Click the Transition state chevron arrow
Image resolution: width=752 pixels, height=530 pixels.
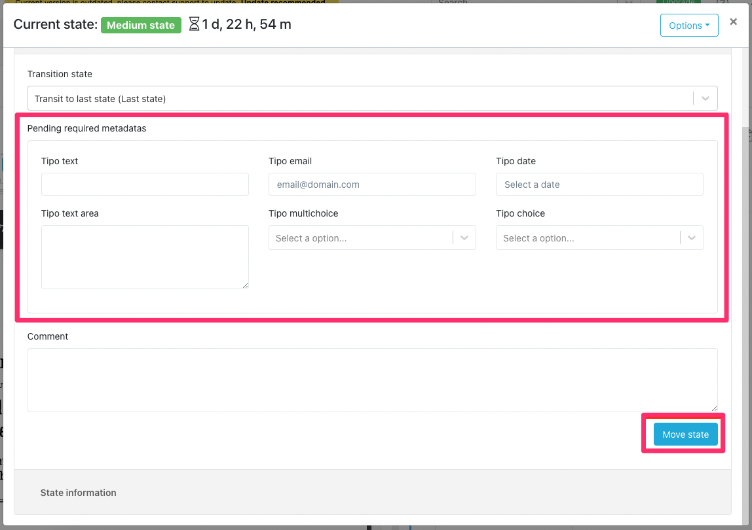coord(705,99)
